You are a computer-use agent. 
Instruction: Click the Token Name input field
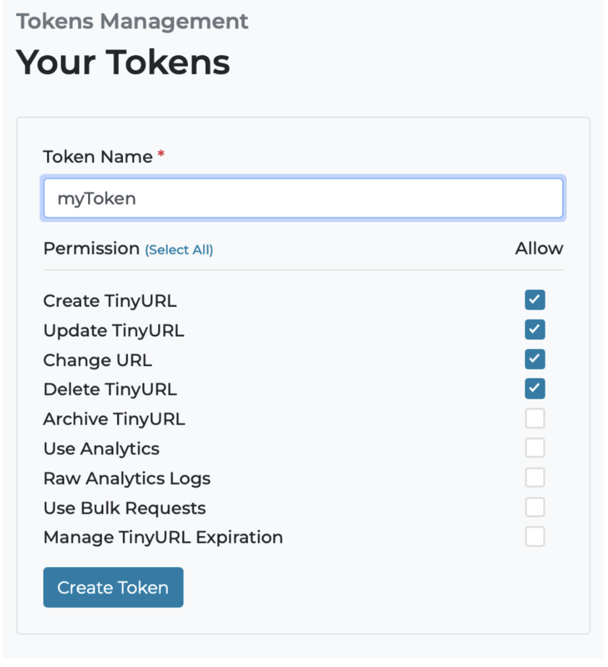[x=303, y=199]
